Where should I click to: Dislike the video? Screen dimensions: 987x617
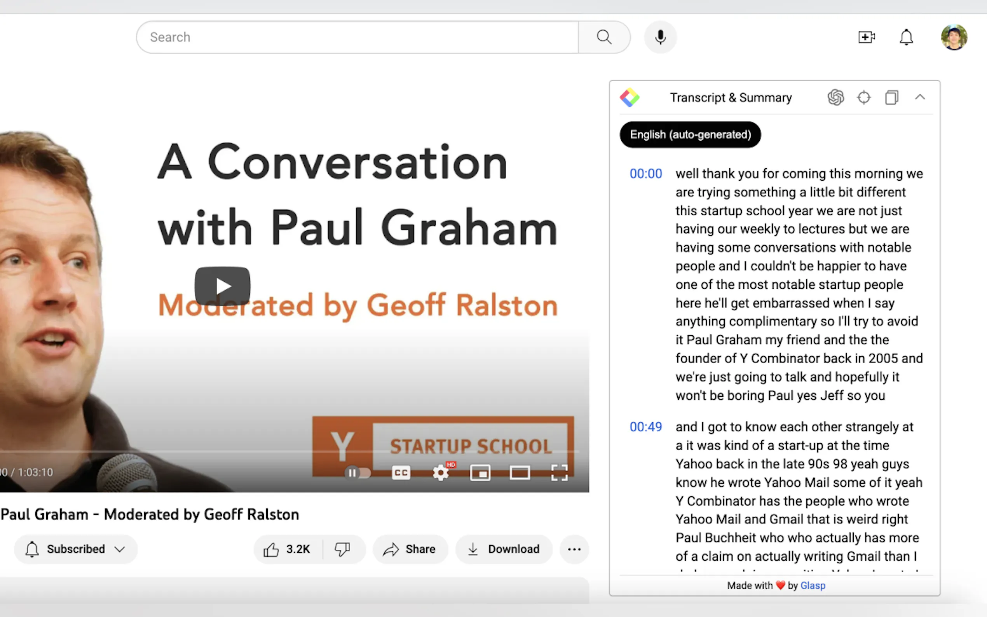(x=342, y=549)
